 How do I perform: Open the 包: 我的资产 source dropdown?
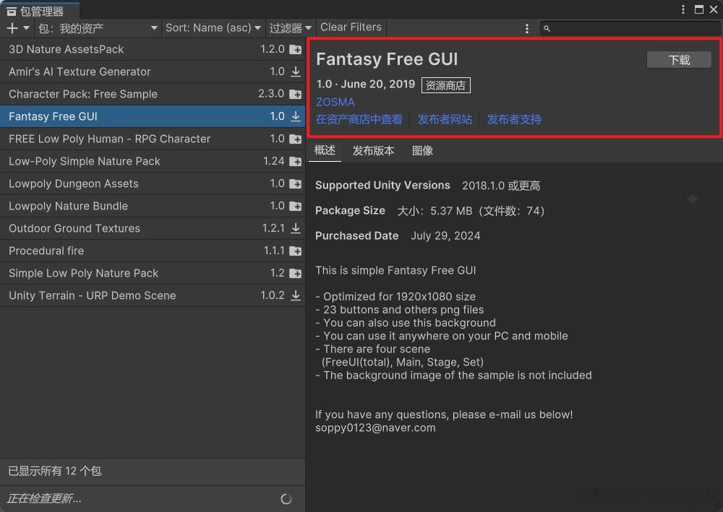coord(98,29)
